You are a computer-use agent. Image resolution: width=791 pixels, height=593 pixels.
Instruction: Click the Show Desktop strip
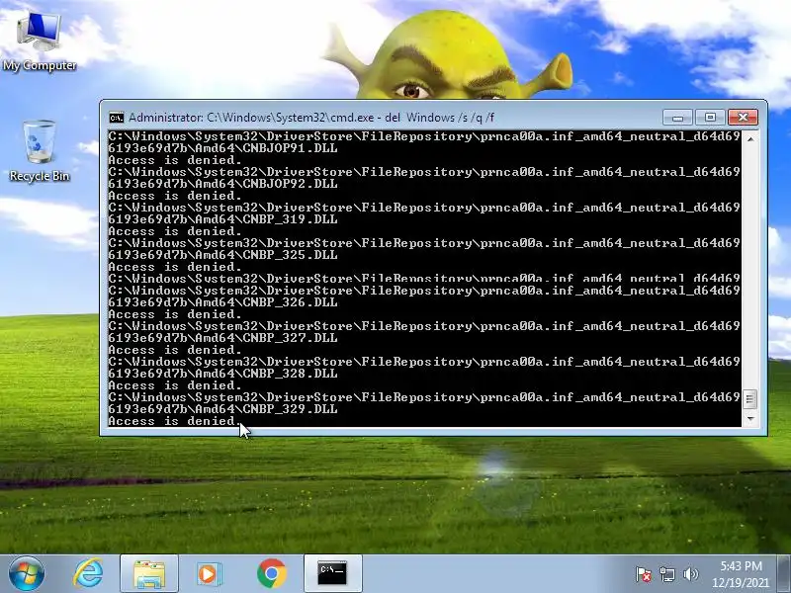coord(784,573)
